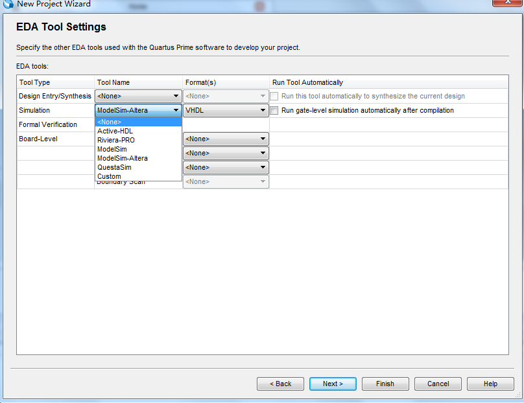Viewport: 524px width, 403px height.
Task: Toggle the 'synthesize the current design' checkbox
Action: tap(274, 96)
